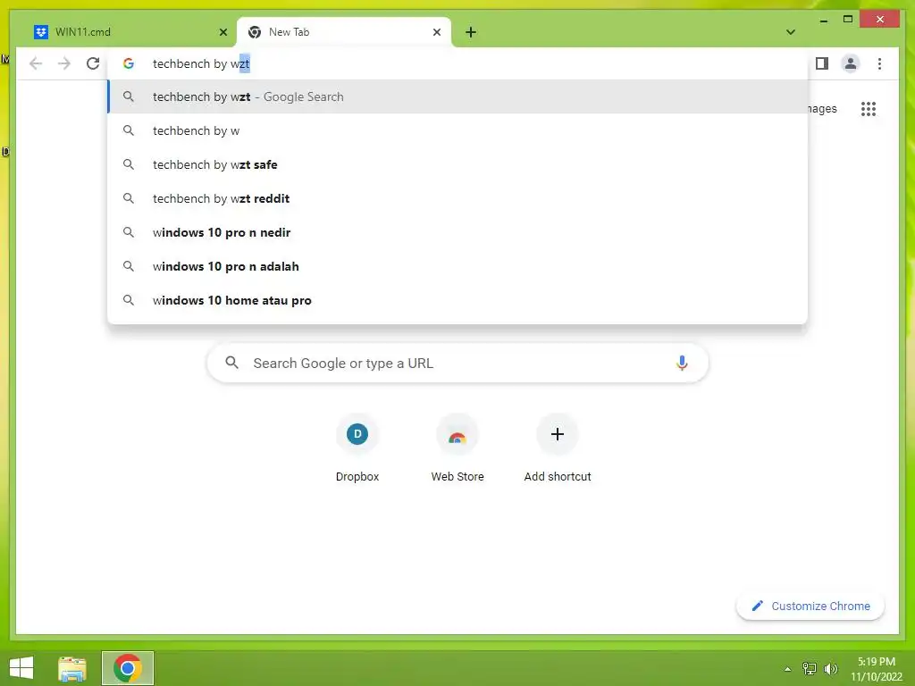This screenshot has height=686, width=915.
Task: Open File Explorer from the taskbar
Action: point(72,668)
